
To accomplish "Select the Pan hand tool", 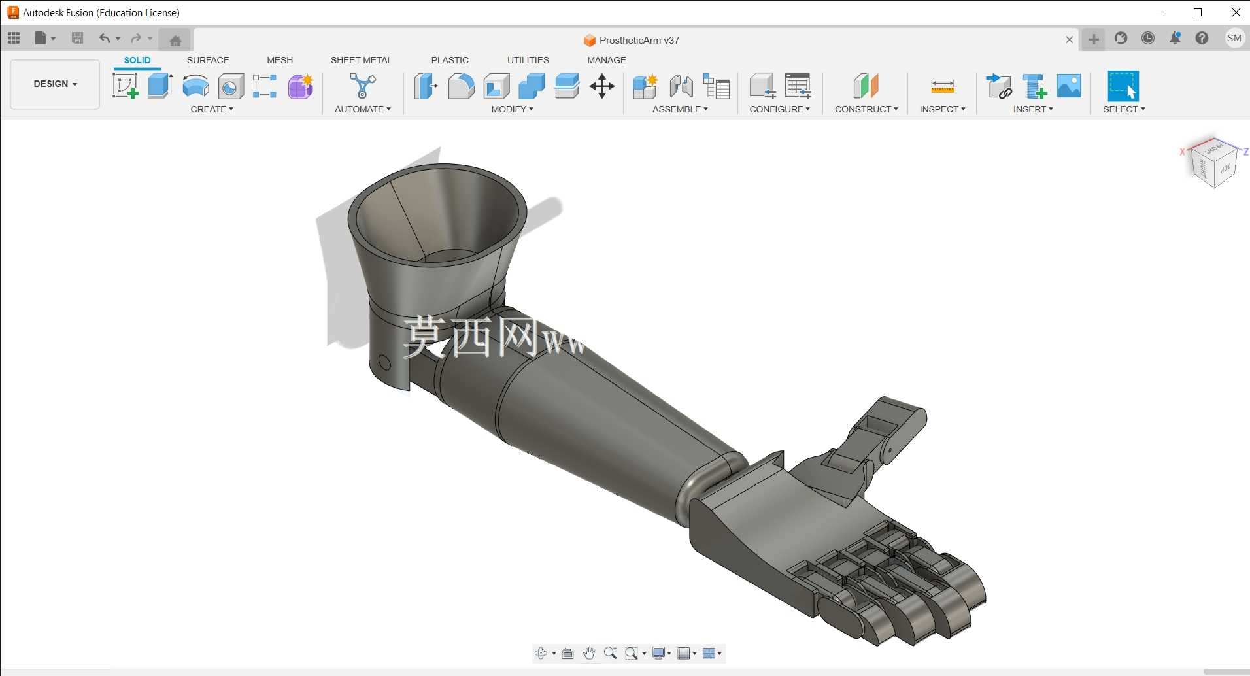I will [589, 653].
